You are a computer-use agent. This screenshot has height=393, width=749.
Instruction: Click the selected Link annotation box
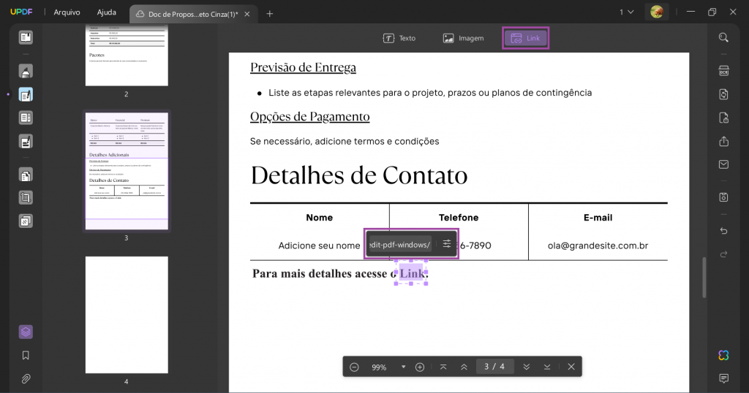(411, 273)
